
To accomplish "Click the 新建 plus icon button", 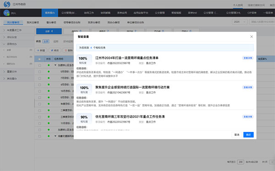I will coord(41,50).
